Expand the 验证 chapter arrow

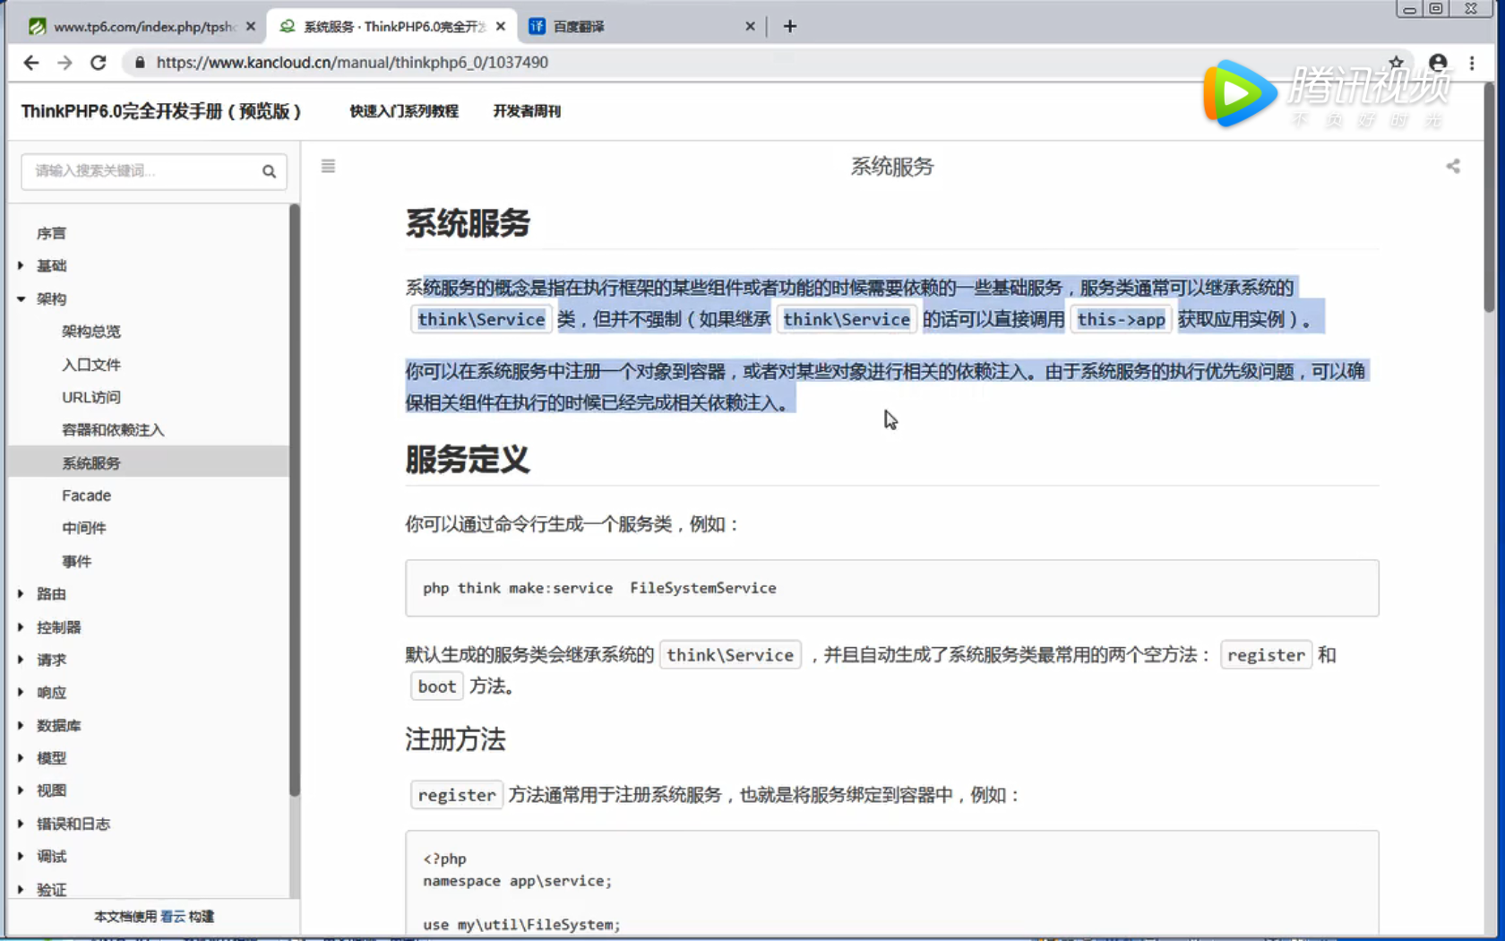(21, 889)
